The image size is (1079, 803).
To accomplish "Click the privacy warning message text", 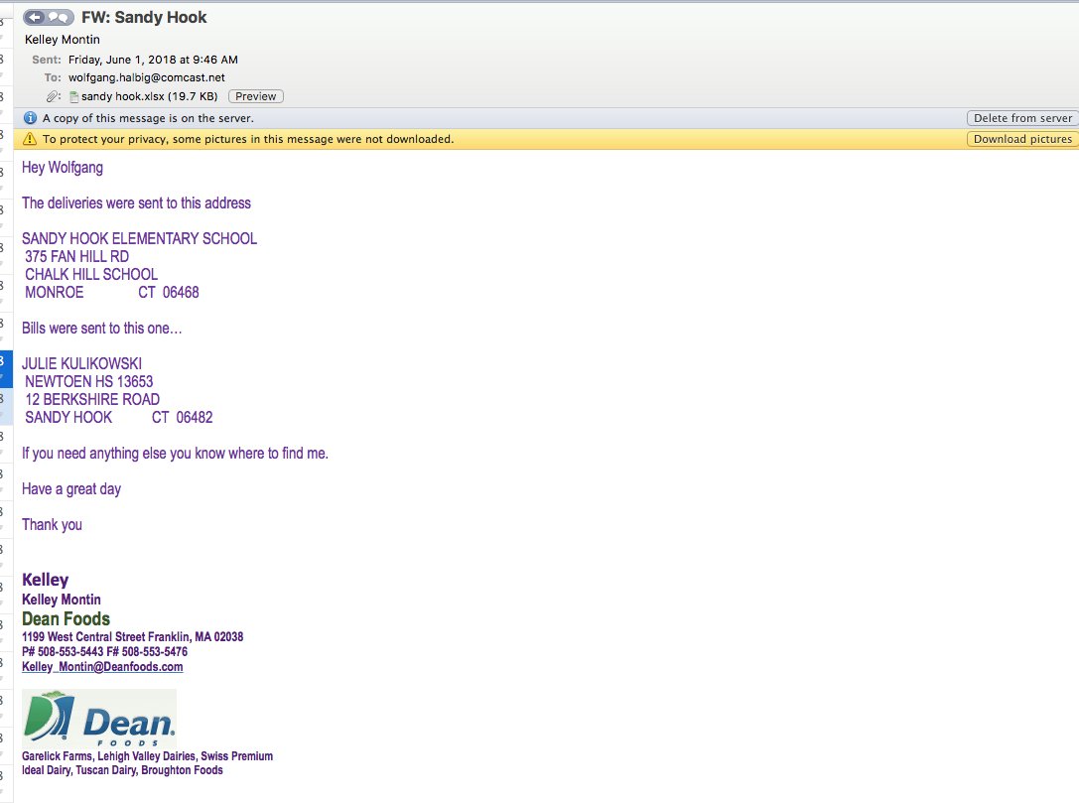I will (x=248, y=139).
